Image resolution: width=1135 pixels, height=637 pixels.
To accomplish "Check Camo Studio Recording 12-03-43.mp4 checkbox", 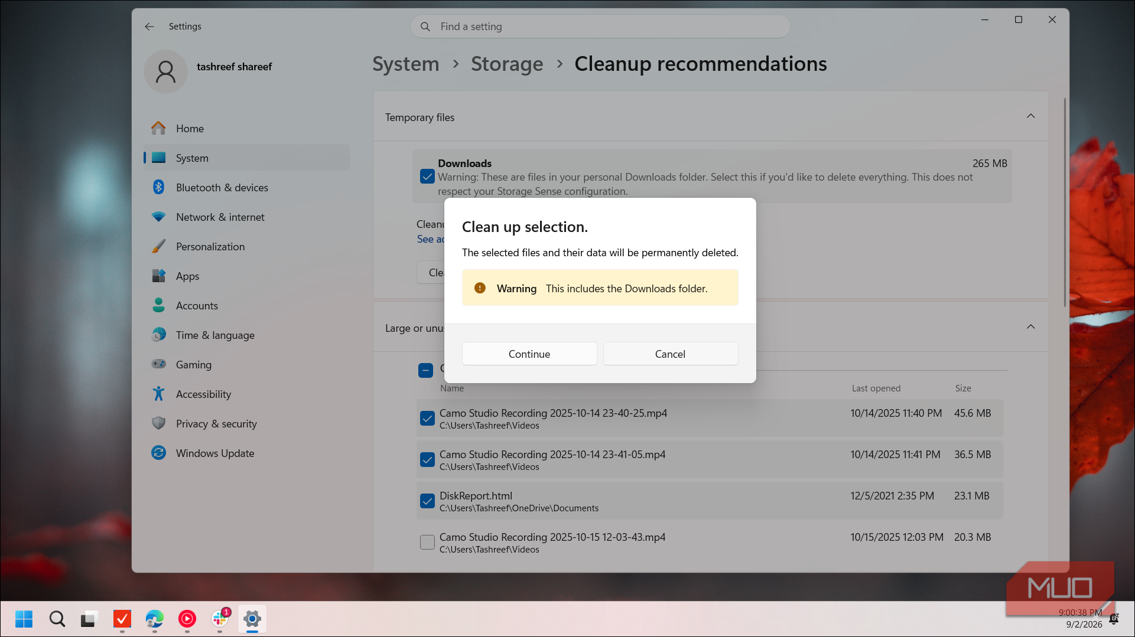I will pyautogui.click(x=427, y=542).
